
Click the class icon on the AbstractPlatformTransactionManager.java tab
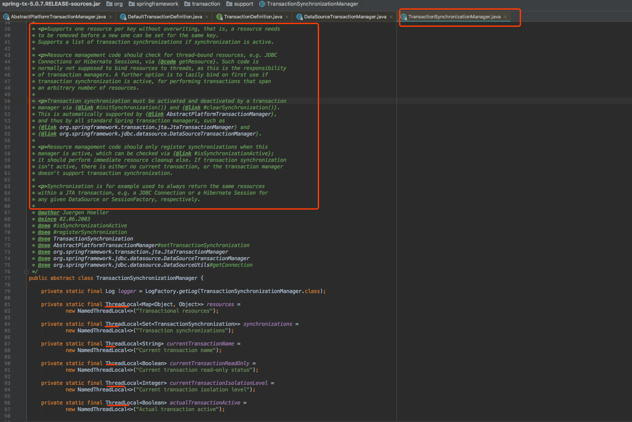coord(6,17)
